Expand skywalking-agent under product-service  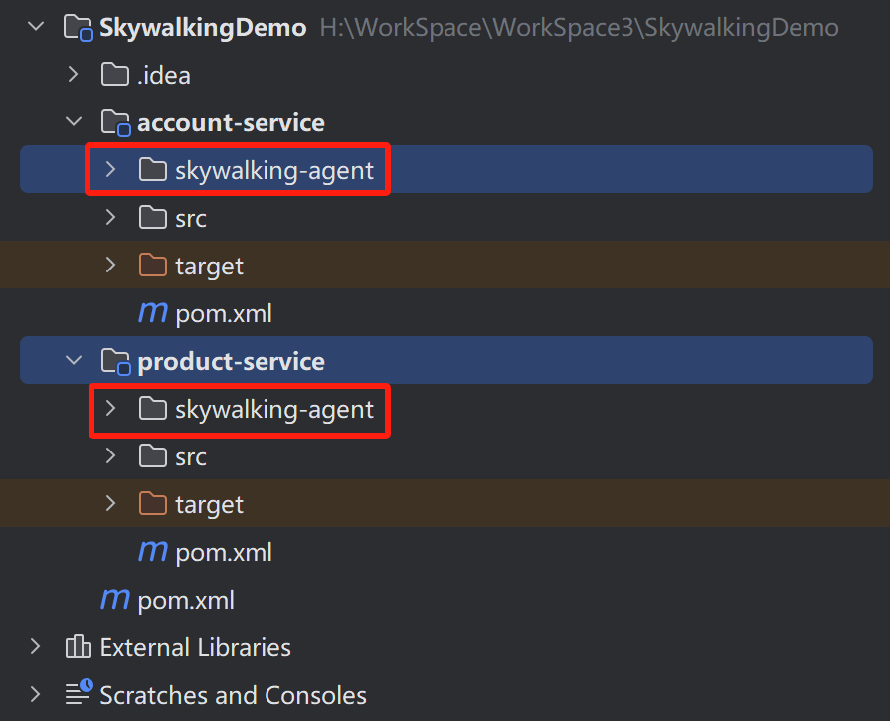click(x=110, y=408)
